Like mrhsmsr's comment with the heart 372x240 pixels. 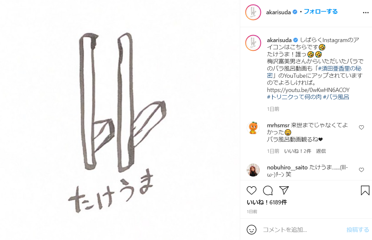[x=361, y=128]
